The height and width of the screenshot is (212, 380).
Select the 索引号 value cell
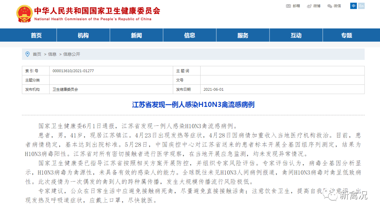tap(109, 70)
